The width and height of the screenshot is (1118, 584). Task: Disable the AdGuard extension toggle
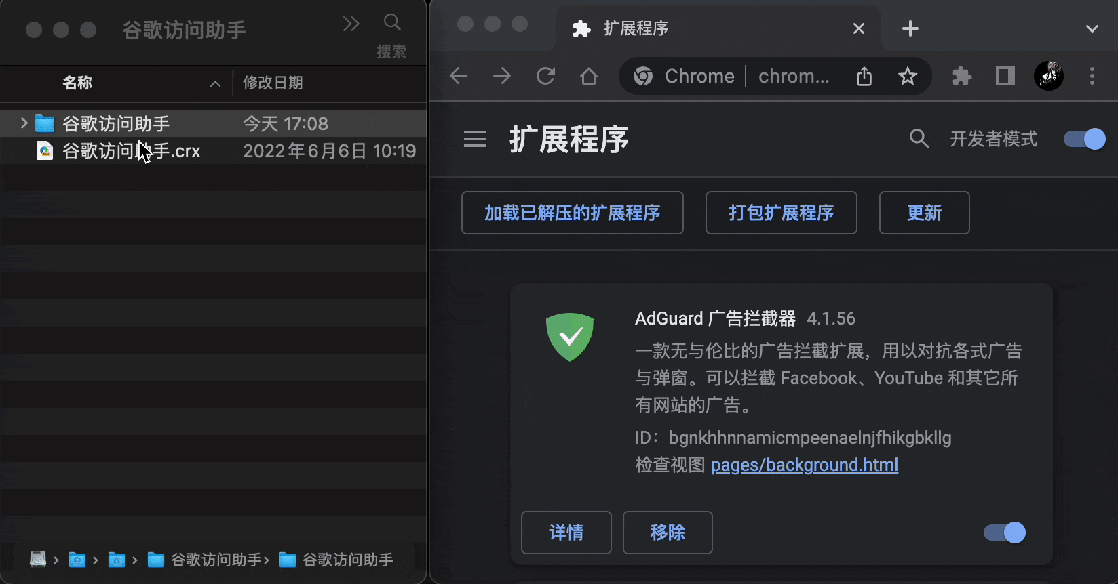tap(1005, 533)
